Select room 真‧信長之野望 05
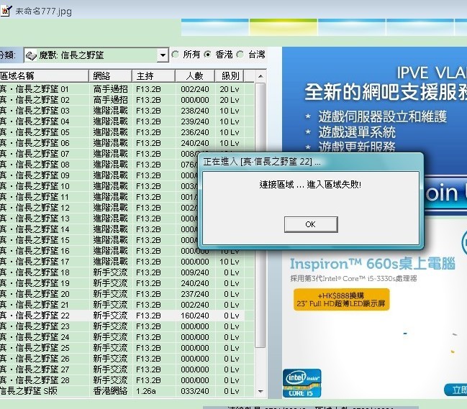Image resolution: width=467 pixels, height=409 pixels. coord(122,132)
